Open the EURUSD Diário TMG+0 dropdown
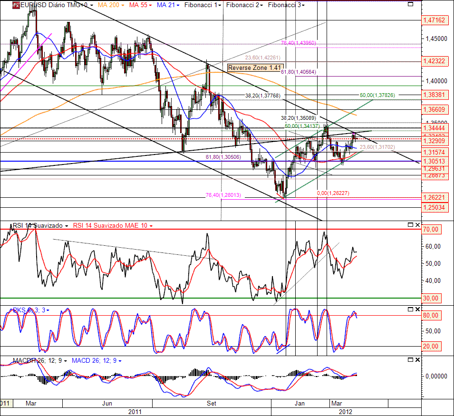 coord(91,5)
